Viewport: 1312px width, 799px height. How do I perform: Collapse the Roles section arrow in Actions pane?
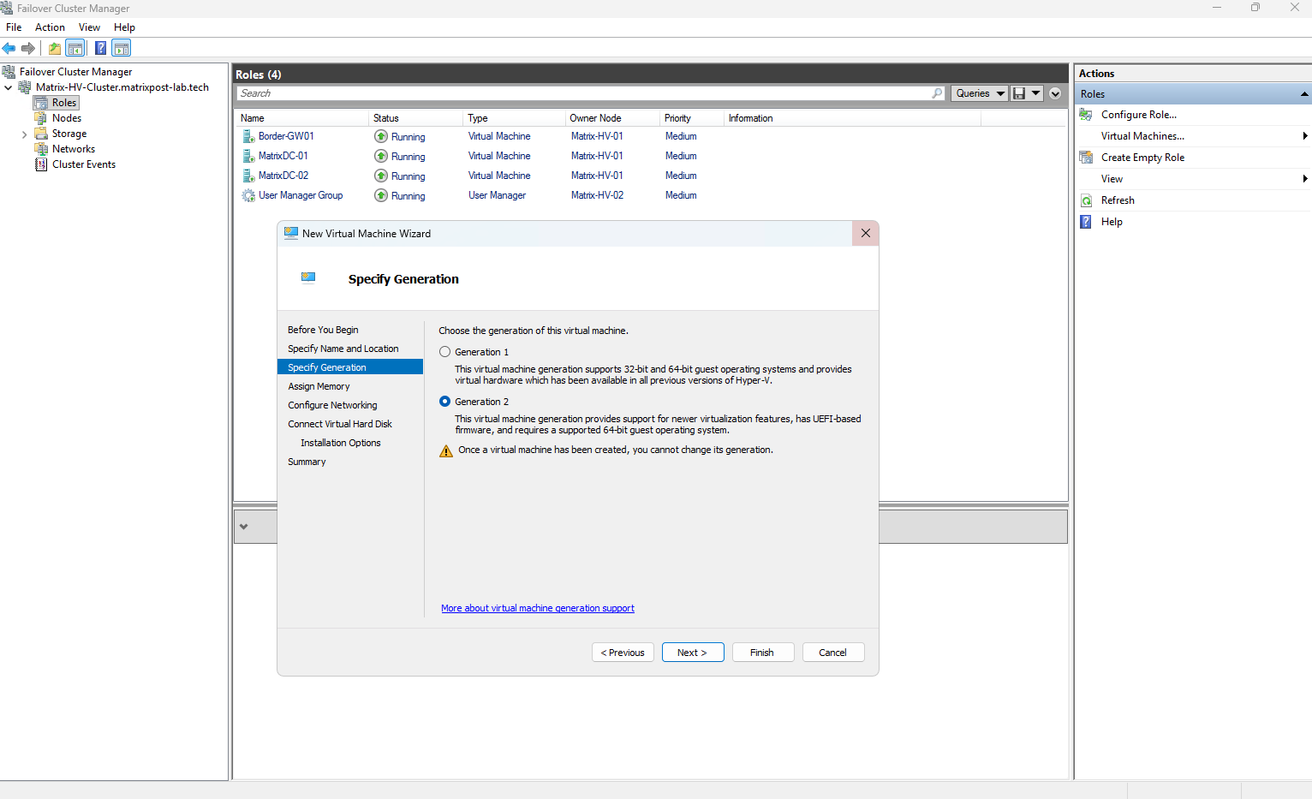point(1304,94)
